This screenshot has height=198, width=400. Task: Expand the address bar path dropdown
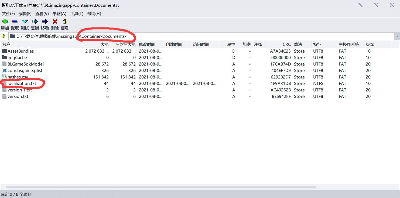397,36
